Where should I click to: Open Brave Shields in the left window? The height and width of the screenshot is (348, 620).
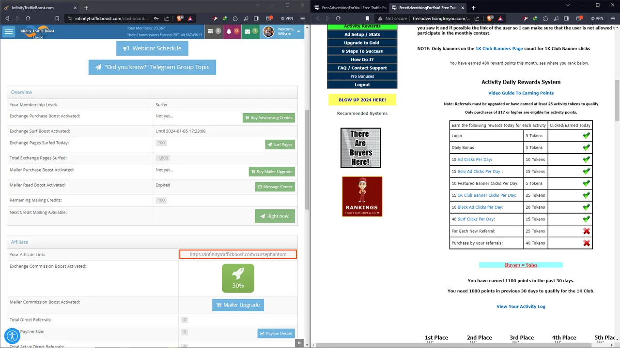click(x=180, y=18)
